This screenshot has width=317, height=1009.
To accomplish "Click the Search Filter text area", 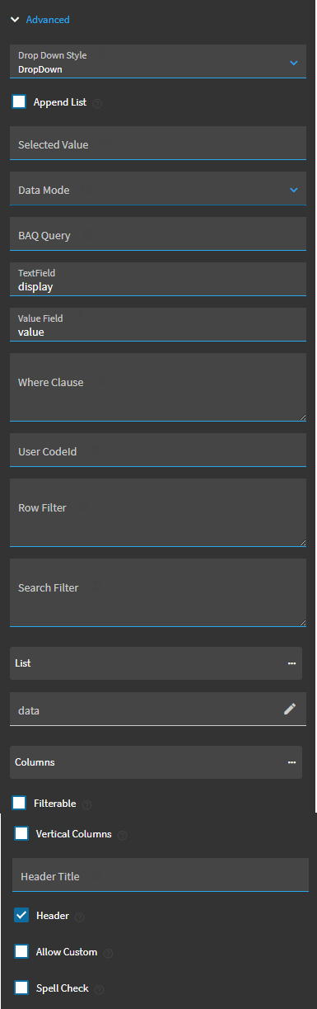I will coord(158,592).
